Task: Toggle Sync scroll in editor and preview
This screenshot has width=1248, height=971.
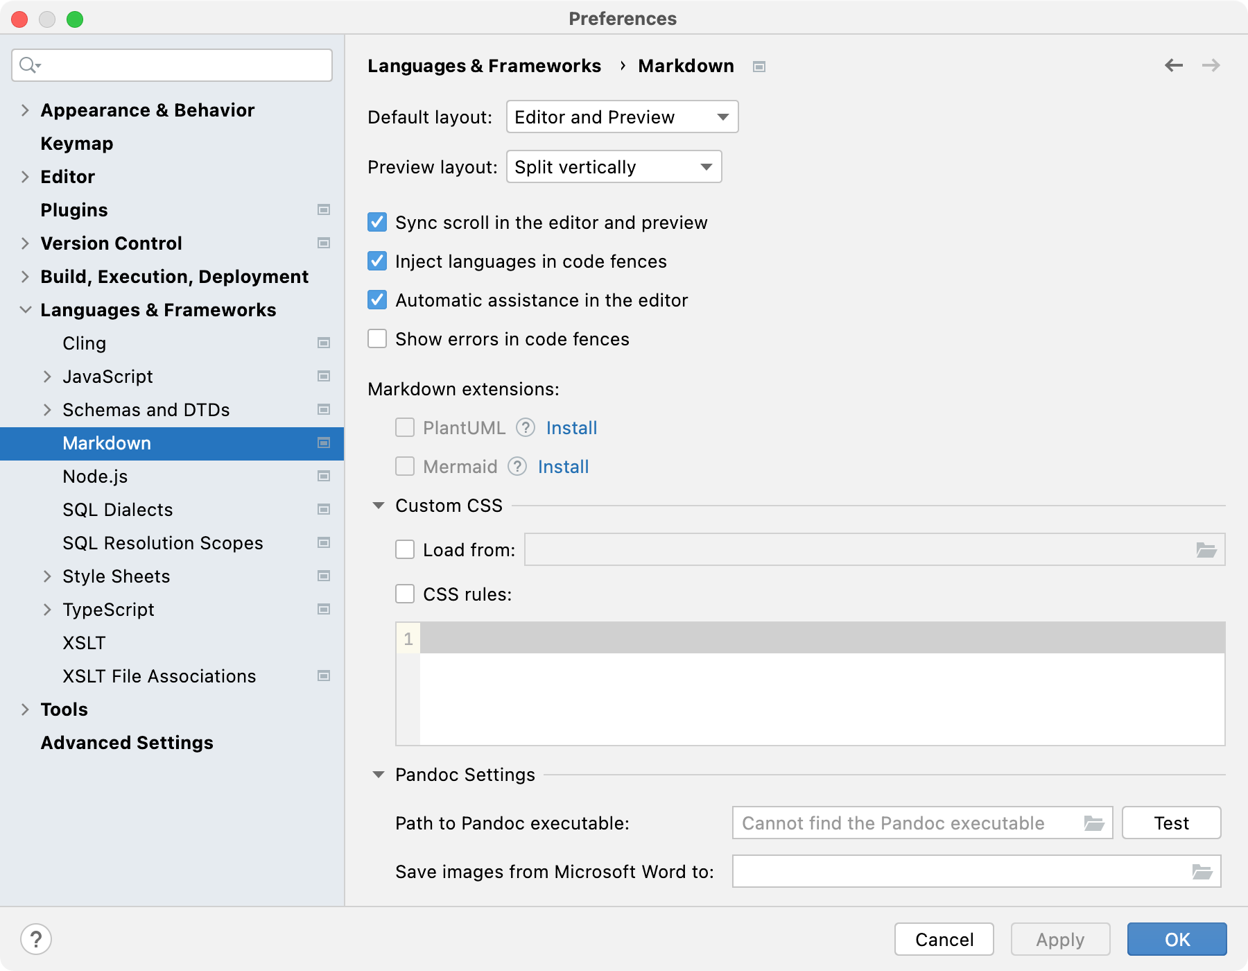Action: point(377,222)
